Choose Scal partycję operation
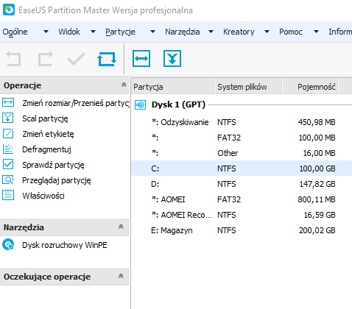Image resolution: width=352 pixels, height=309 pixels. (45, 118)
